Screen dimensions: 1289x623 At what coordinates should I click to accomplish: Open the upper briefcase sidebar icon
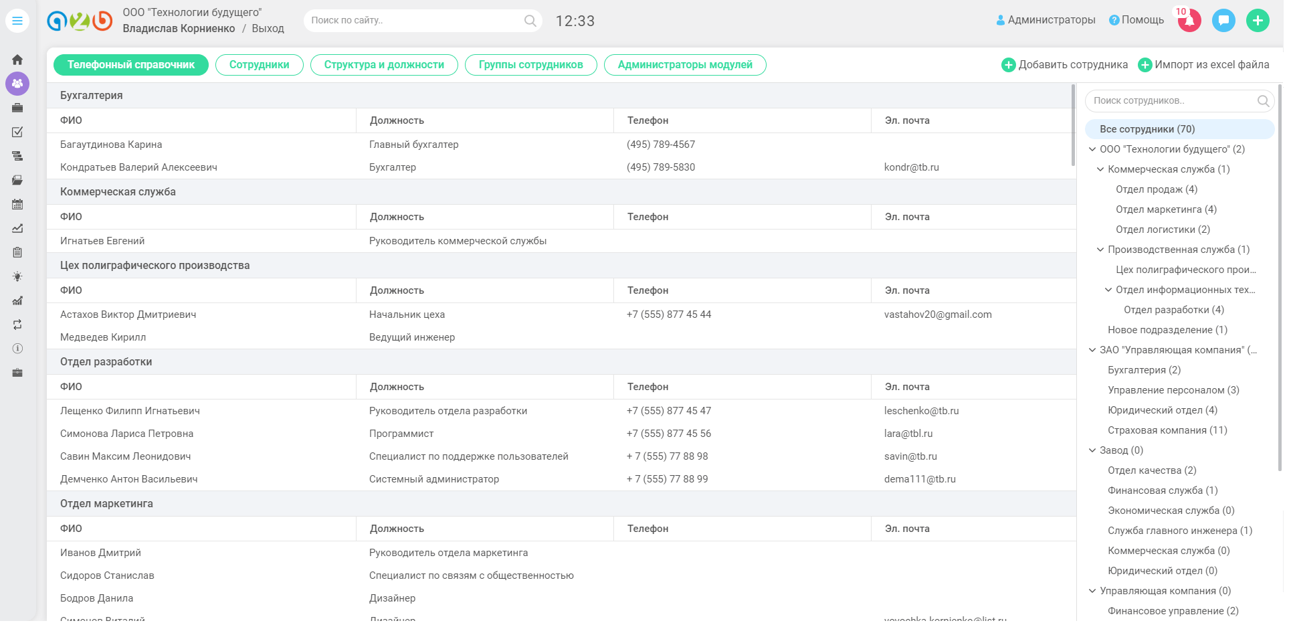click(17, 108)
